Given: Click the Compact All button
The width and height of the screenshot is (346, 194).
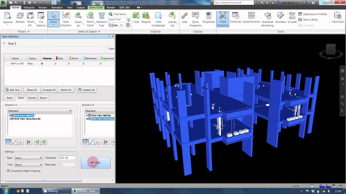Looking at the screenshot, I should click(49, 90).
